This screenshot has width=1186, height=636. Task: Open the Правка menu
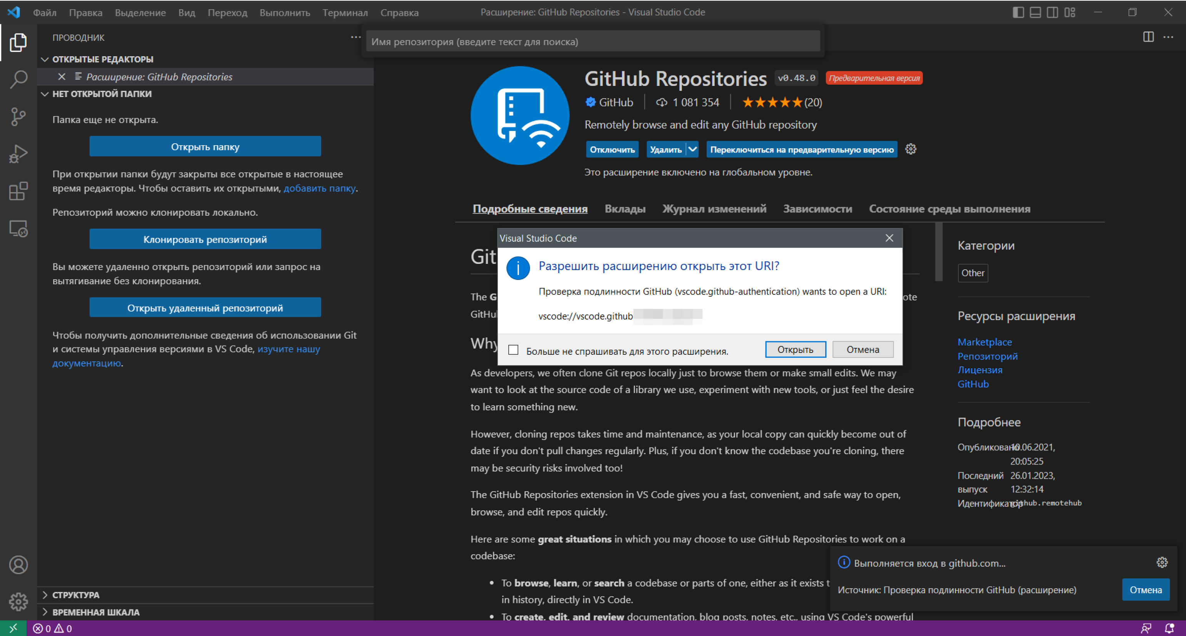coord(85,12)
